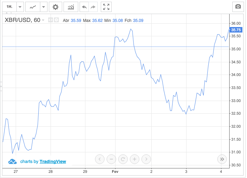Open the chart settings gear
This screenshot has width=247, height=178.
coord(55,7)
